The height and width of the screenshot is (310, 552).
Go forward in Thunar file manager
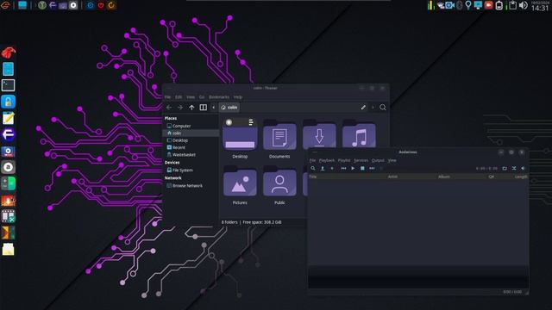(x=180, y=107)
